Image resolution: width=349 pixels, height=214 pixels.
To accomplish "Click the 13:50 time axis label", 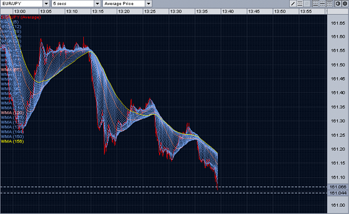I will (280, 11).
